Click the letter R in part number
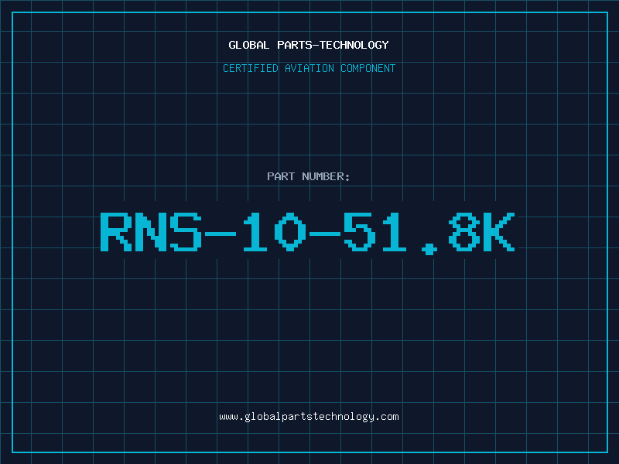The image size is (619, 464). click(116, 232)
